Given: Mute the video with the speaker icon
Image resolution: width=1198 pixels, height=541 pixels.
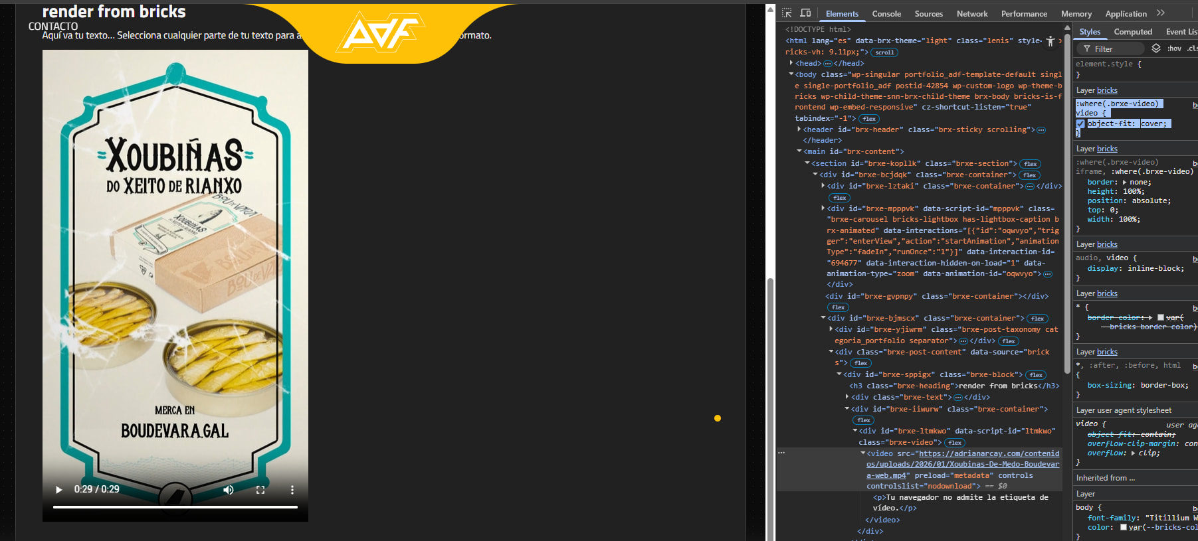Looking at the screenshot, I should pyautogui.click(x=229, y=490).
